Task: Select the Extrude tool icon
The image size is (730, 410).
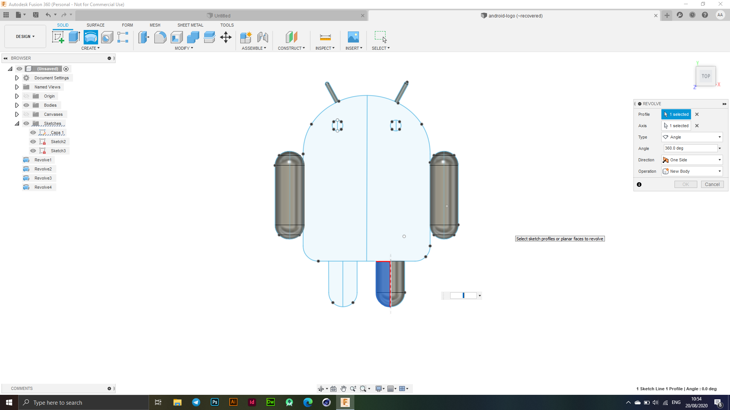Action: [x=74, y=37]
